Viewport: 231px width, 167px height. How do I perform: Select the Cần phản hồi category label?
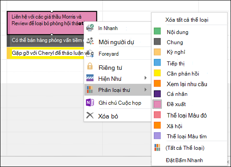point(183,74)
